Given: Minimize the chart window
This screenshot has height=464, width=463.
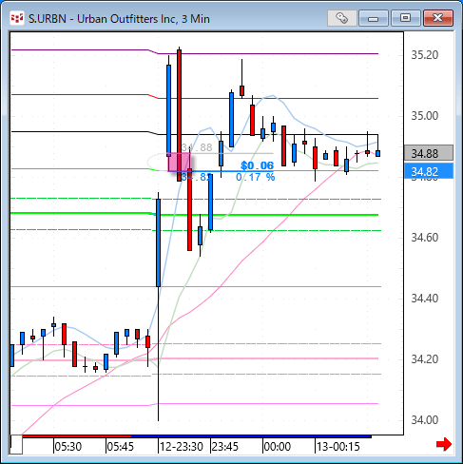Looking at the screenshot, I should (x=374, y=18).
